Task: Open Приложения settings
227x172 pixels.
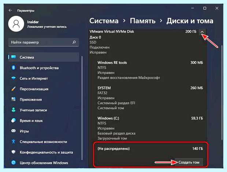Action: (44, 99)
